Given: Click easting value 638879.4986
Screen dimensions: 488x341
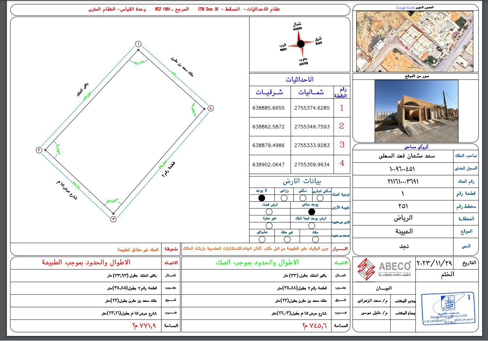Looking at the screenshot, I should pos(268,145).
